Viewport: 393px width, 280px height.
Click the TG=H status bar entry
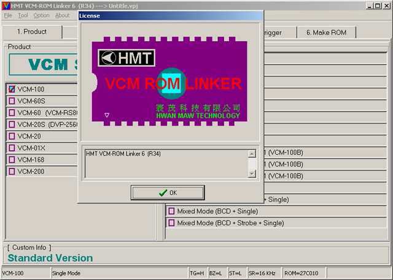click(197, 273)
